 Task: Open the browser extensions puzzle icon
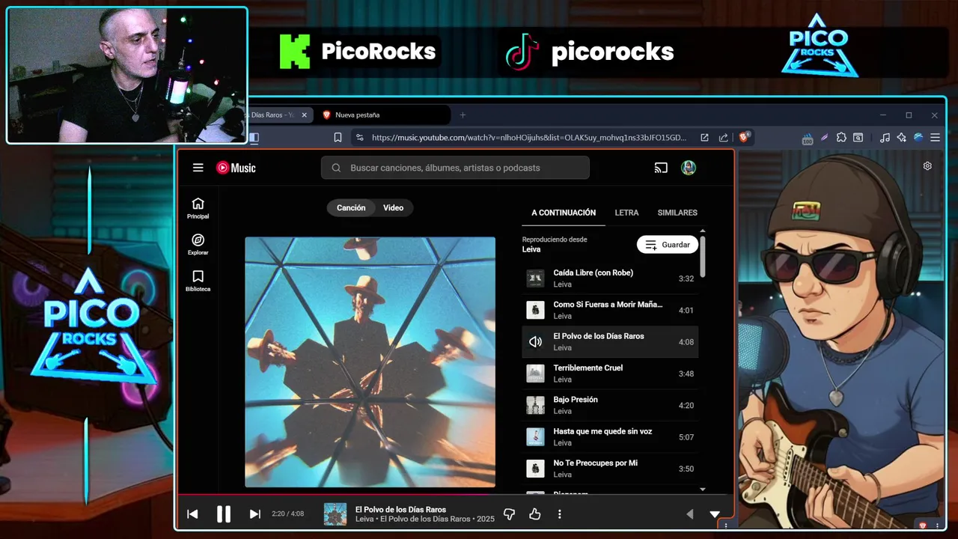[841, 138]
